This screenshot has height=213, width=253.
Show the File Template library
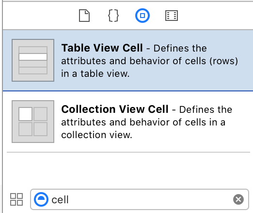pos(84,16)
